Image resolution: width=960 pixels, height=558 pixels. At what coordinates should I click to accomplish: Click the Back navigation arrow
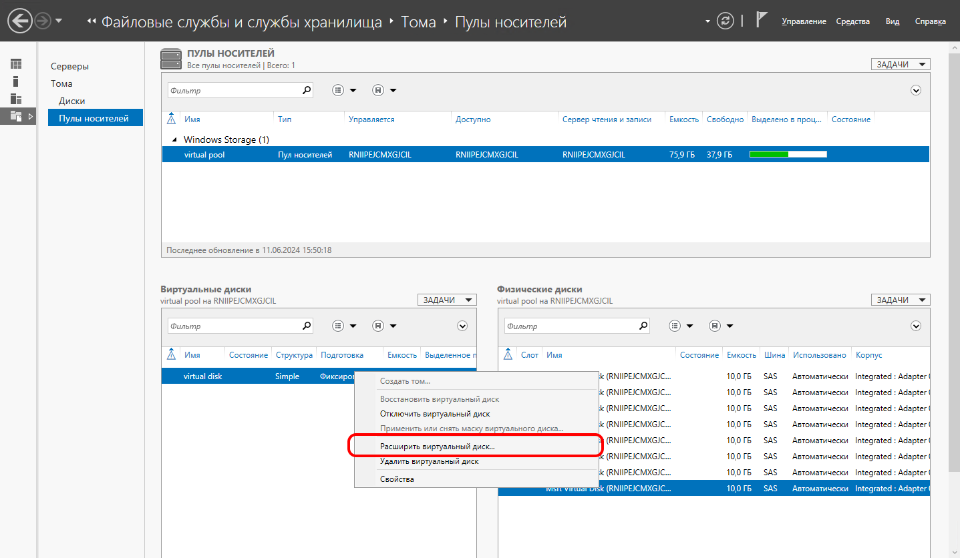pyautogui.click(x=21, y=21)
